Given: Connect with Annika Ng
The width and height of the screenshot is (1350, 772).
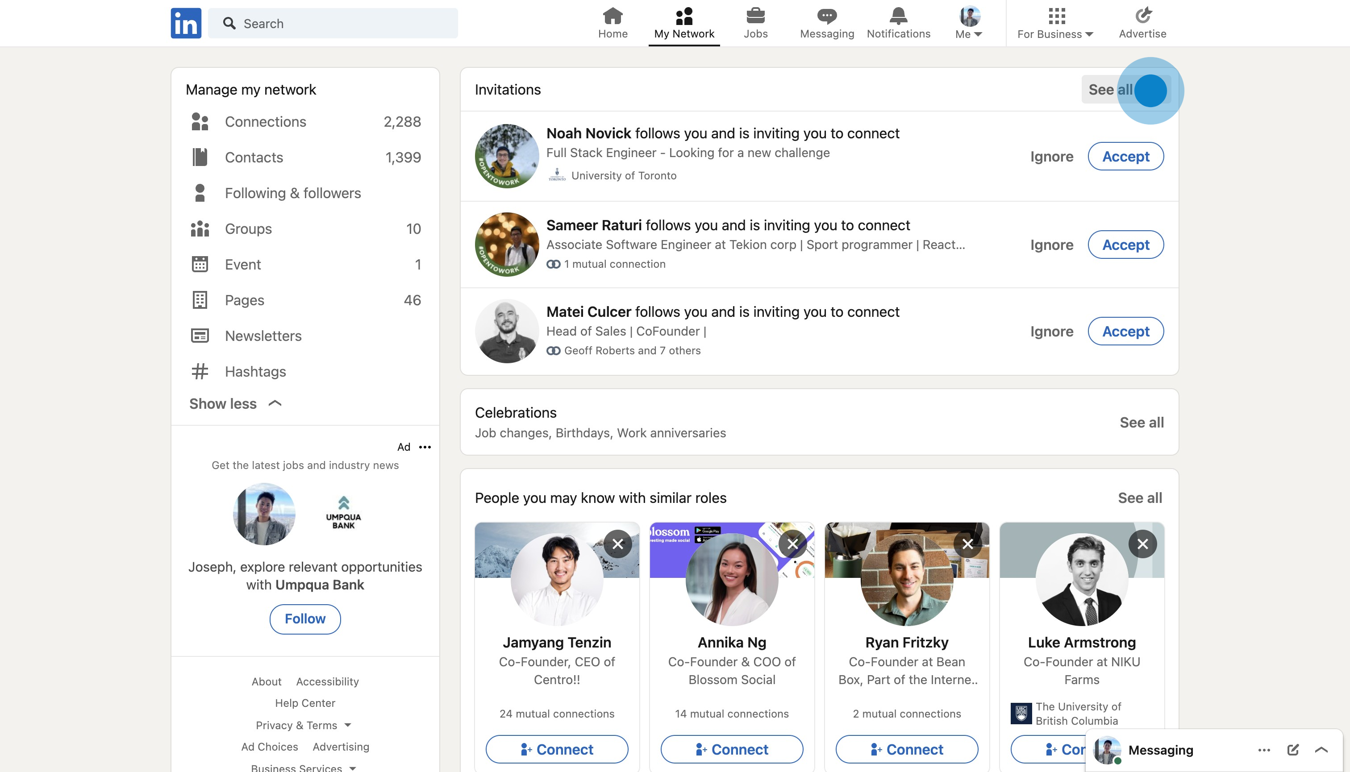Looking at the screenshot, I should click(x=732, y=749).
